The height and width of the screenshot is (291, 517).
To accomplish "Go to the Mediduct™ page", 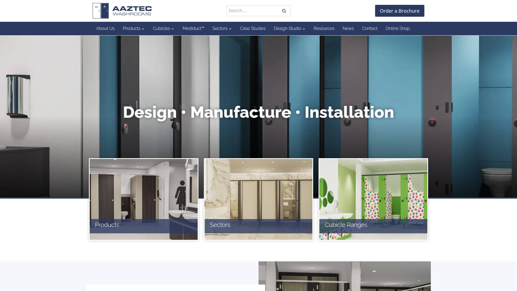I will (193, 28).
